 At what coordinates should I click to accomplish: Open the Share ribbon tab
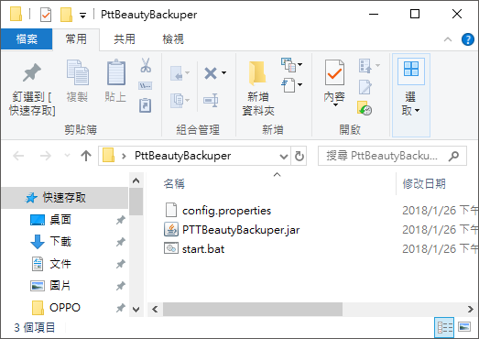coord(124,39)
